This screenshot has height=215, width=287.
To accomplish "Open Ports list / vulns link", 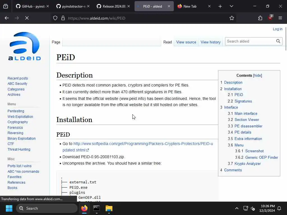I will pyautogui.click(x=19, y=166).
